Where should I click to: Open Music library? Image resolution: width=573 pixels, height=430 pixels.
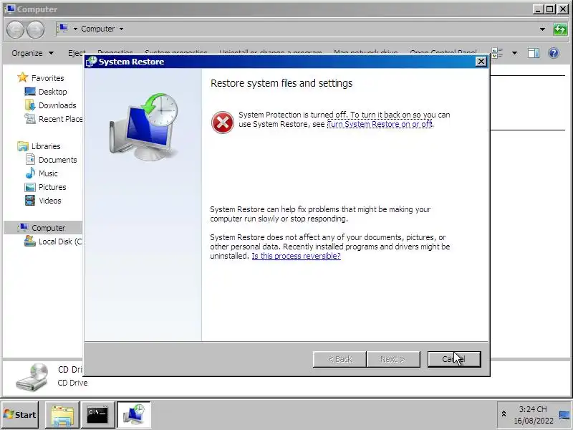coord(48,173)
